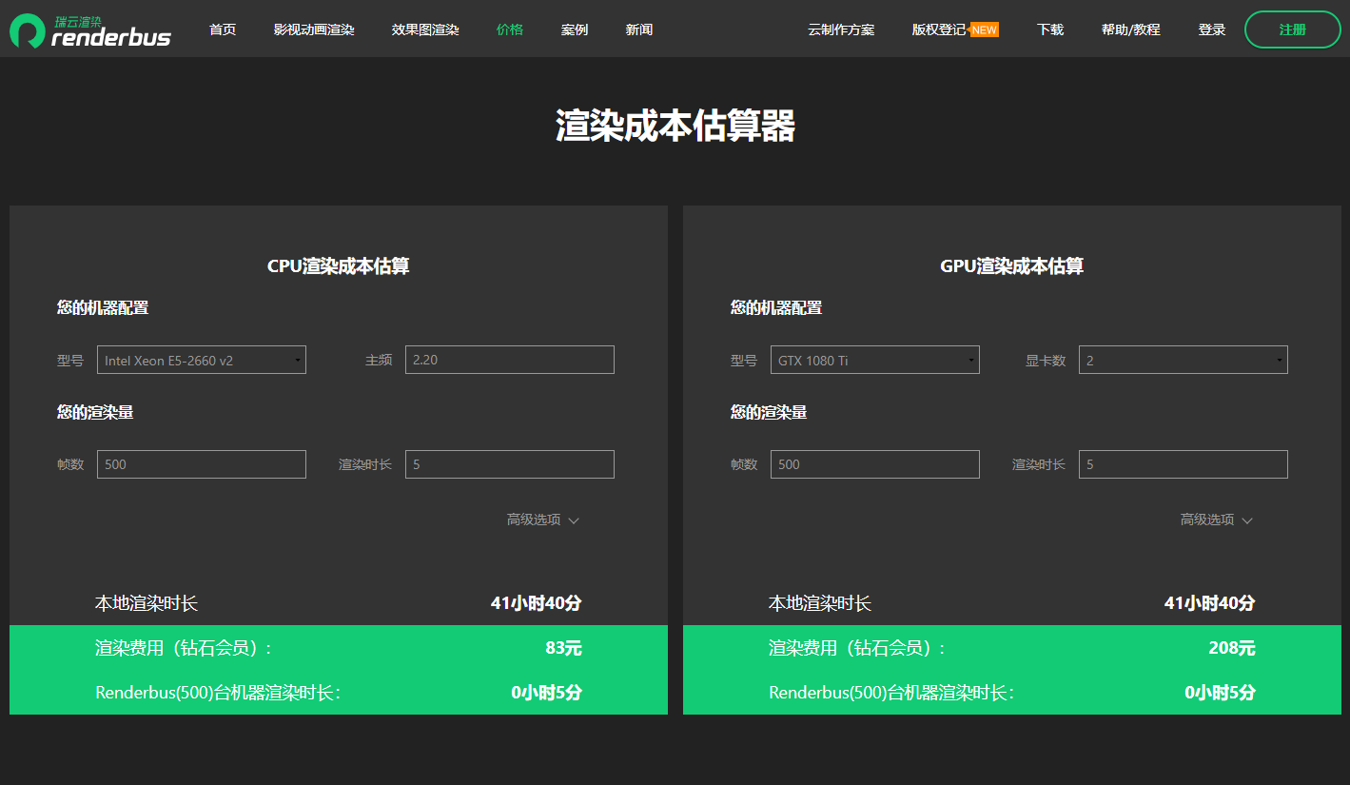Expand GPU 高级选项 advanced options
Image resolution: width=1350 pixels, height=785 pixels.
click(1216, 520)
